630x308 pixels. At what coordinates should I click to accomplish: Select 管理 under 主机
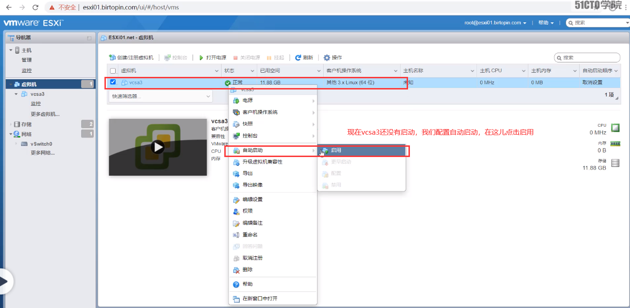(27, 60)
